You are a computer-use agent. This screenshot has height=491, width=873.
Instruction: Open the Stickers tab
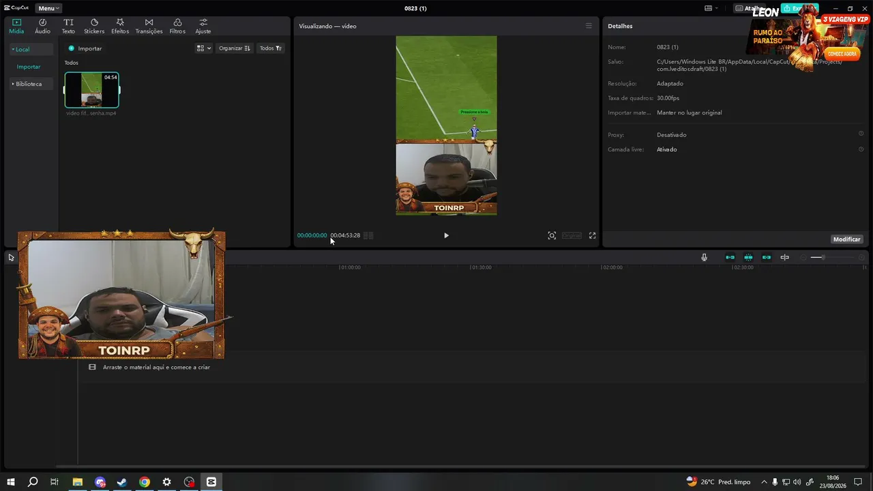point(94,26)
